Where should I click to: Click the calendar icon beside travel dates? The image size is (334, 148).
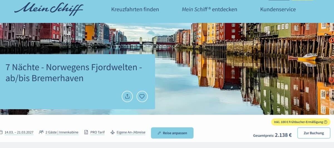[x=1, y=132]
